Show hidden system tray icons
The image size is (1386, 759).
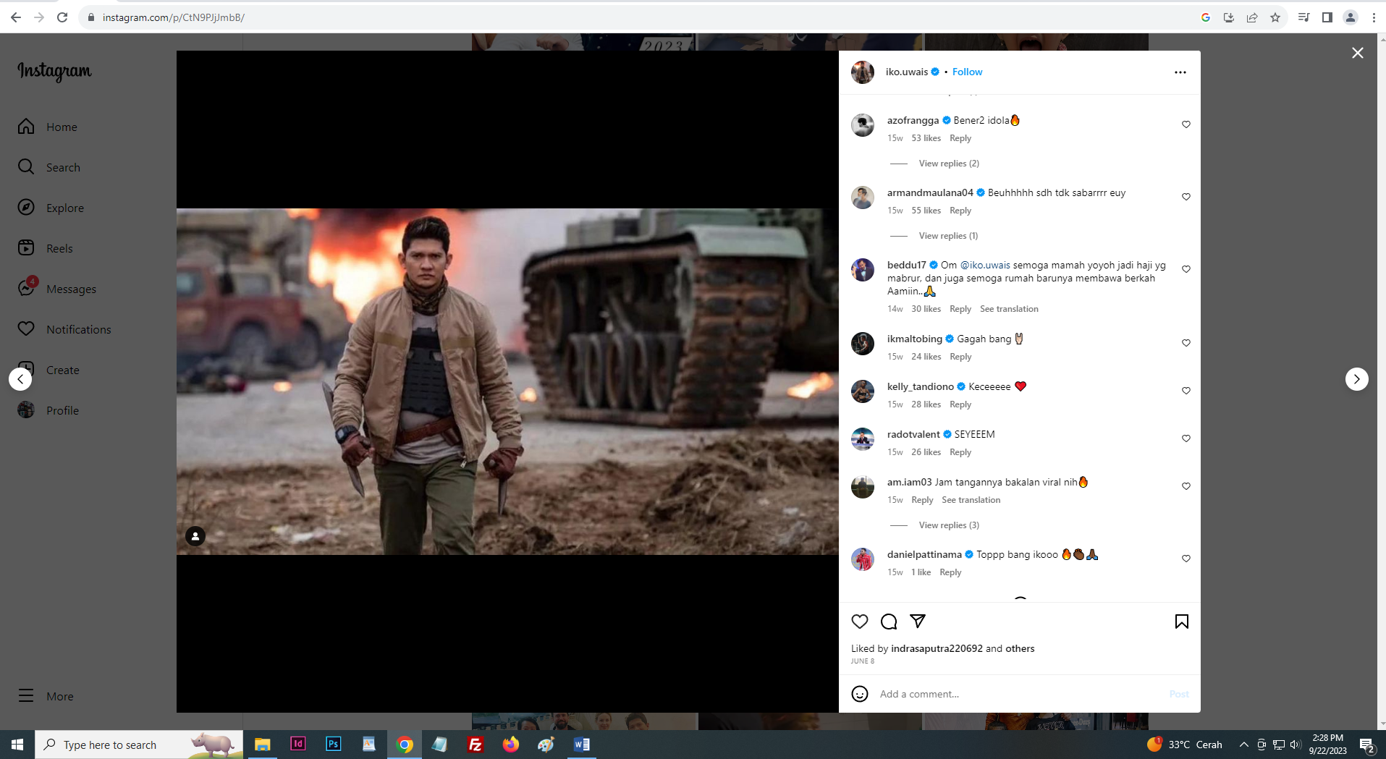tap(1244, 745)
